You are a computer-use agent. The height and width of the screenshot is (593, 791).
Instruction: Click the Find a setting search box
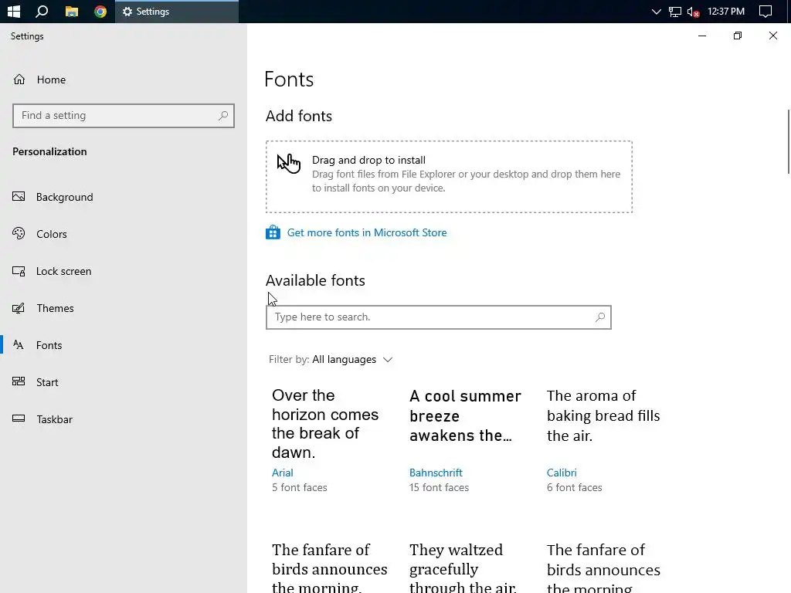tap(116, 116)
